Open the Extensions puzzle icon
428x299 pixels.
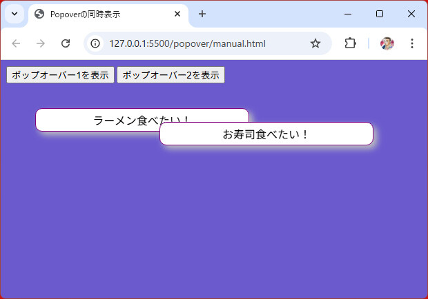[350, 43]
